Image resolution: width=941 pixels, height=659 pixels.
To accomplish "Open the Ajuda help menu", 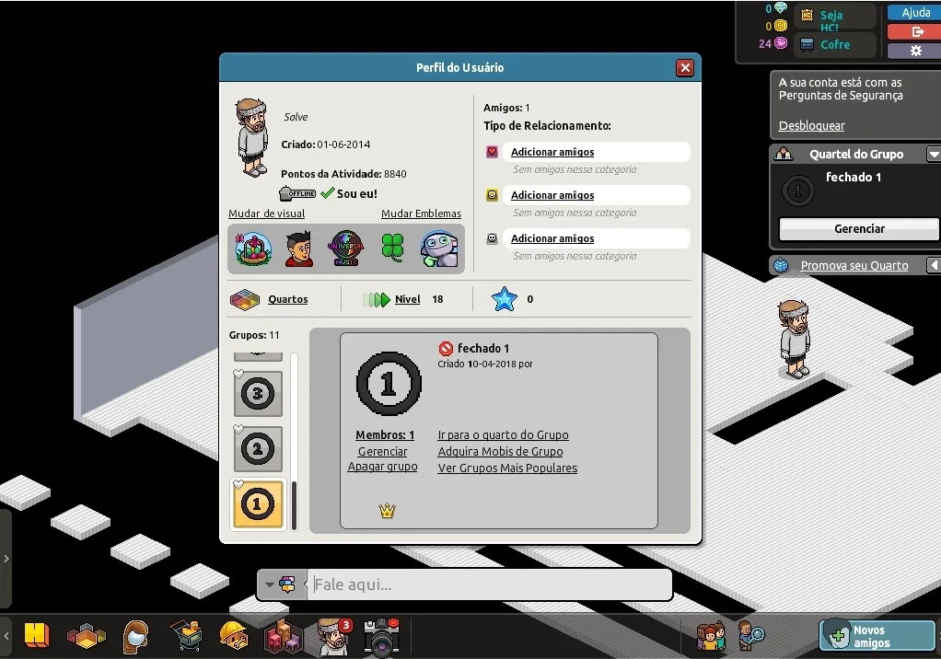I will pos(914,12).
